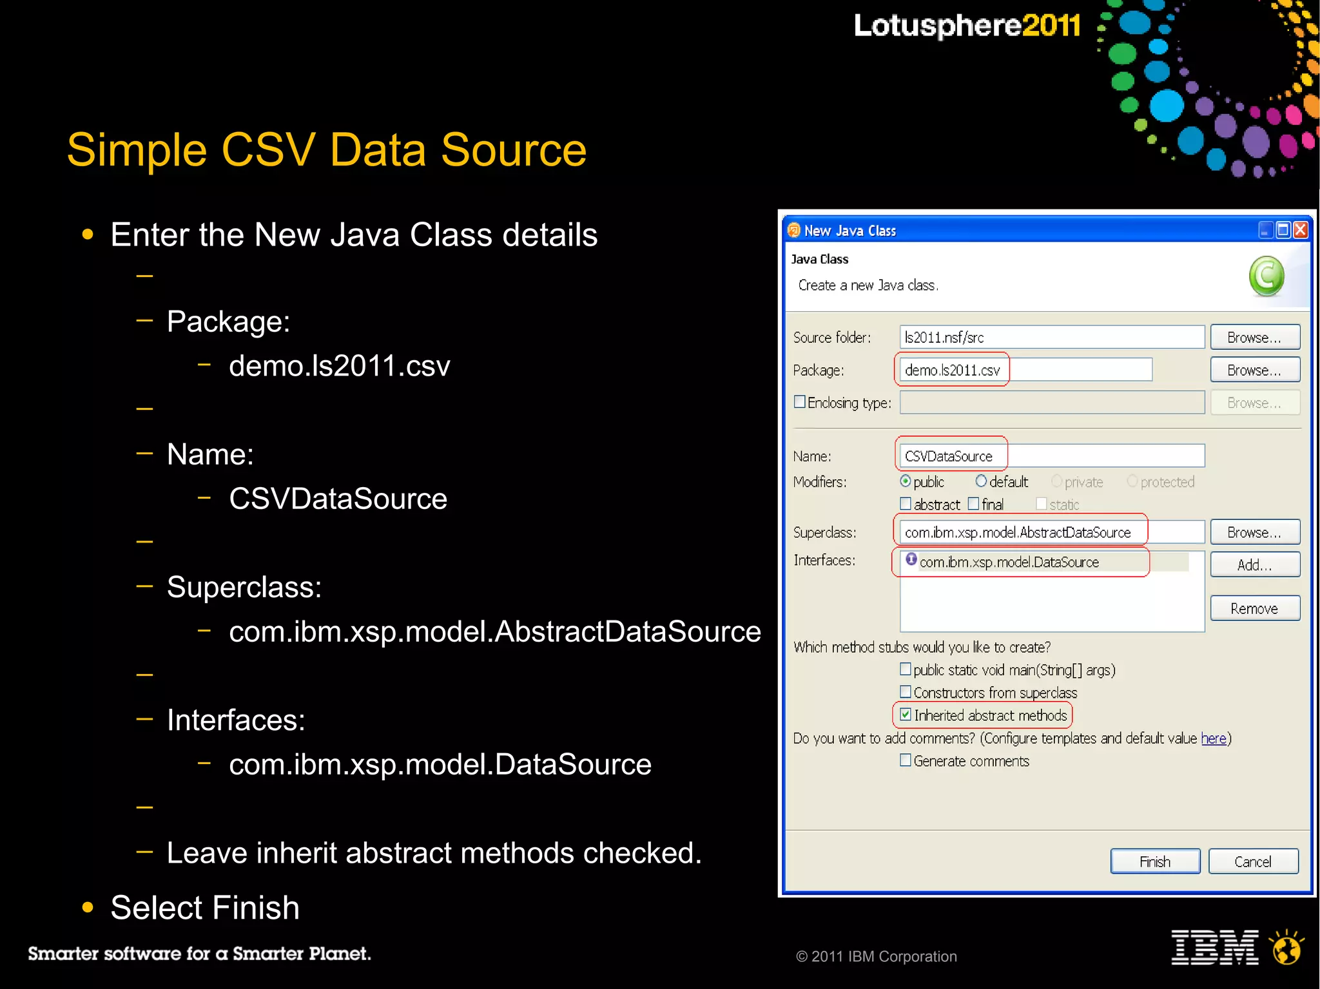Select the public modifier radio button
Image resolution: width=1320 pixels, height=989 pixels.
(906, 481)
